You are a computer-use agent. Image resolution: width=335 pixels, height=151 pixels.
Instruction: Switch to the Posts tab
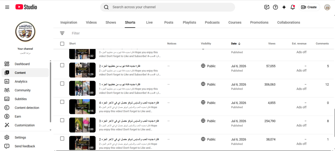click(169, 22)
